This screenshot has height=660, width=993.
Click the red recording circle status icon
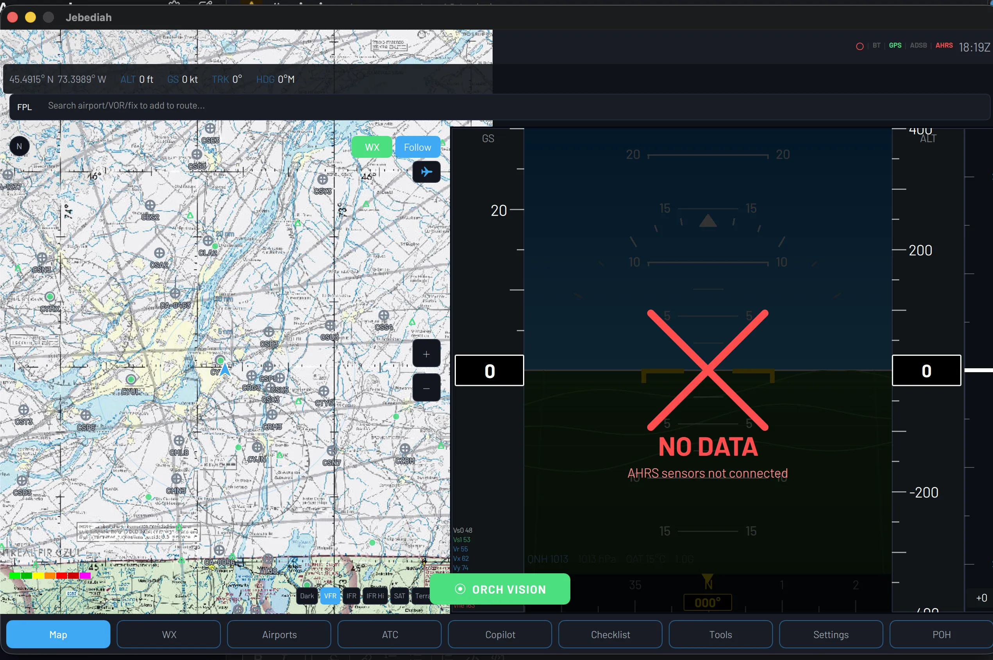click(859, 46)
